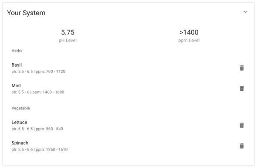Click the Vegetable section header
This screenshot has height=168, width=257.
coord(20,108)
